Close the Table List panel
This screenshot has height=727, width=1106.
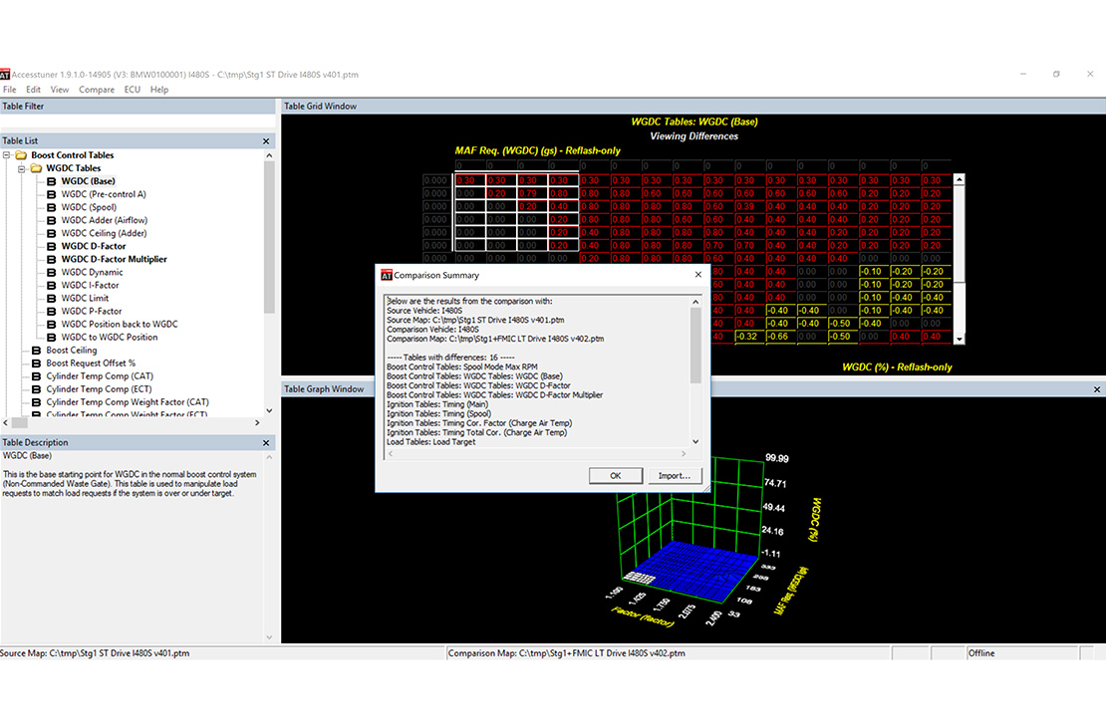tap(266, 141)
